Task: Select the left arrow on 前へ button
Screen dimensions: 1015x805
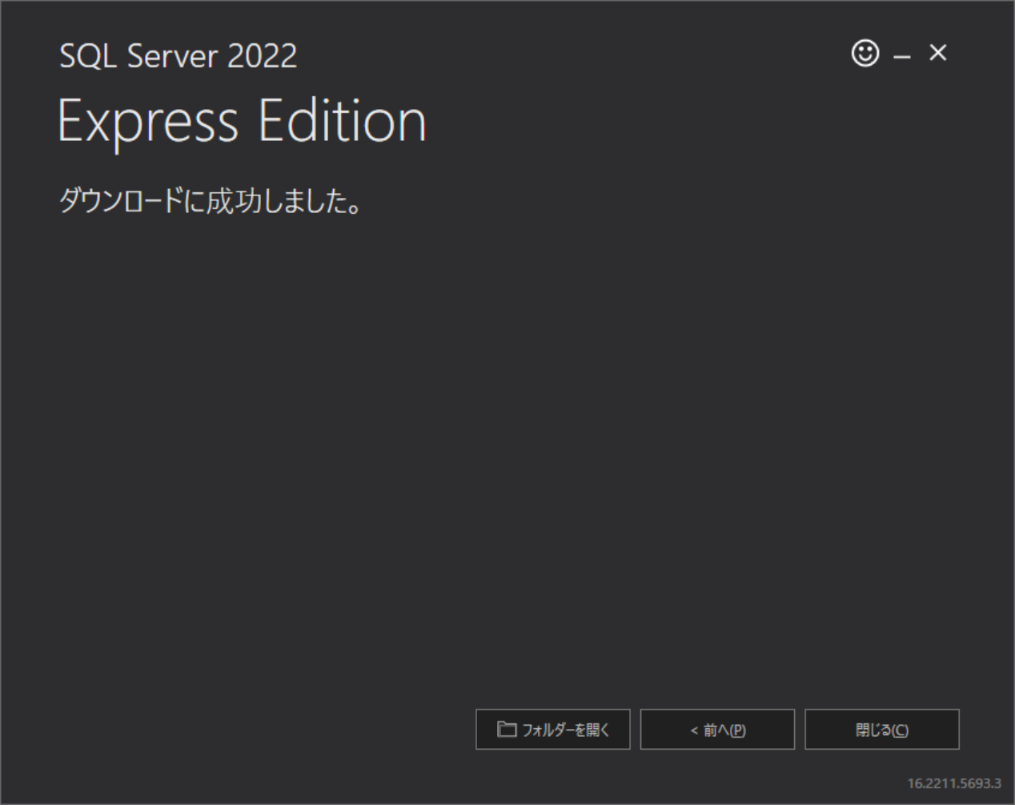Action: tap(694, 731)
